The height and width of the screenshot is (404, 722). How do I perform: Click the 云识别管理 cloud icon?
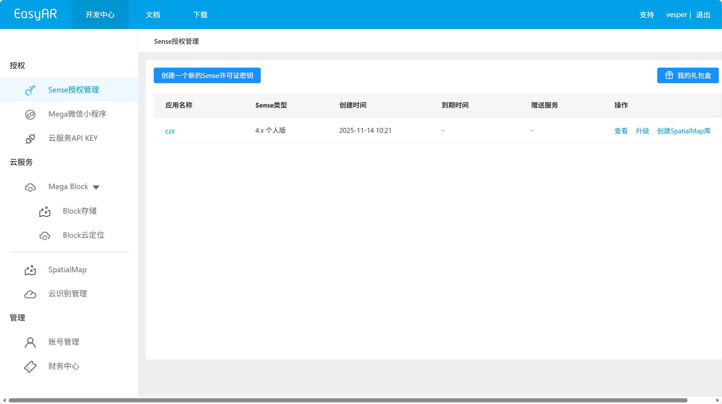tap(30, 294)
